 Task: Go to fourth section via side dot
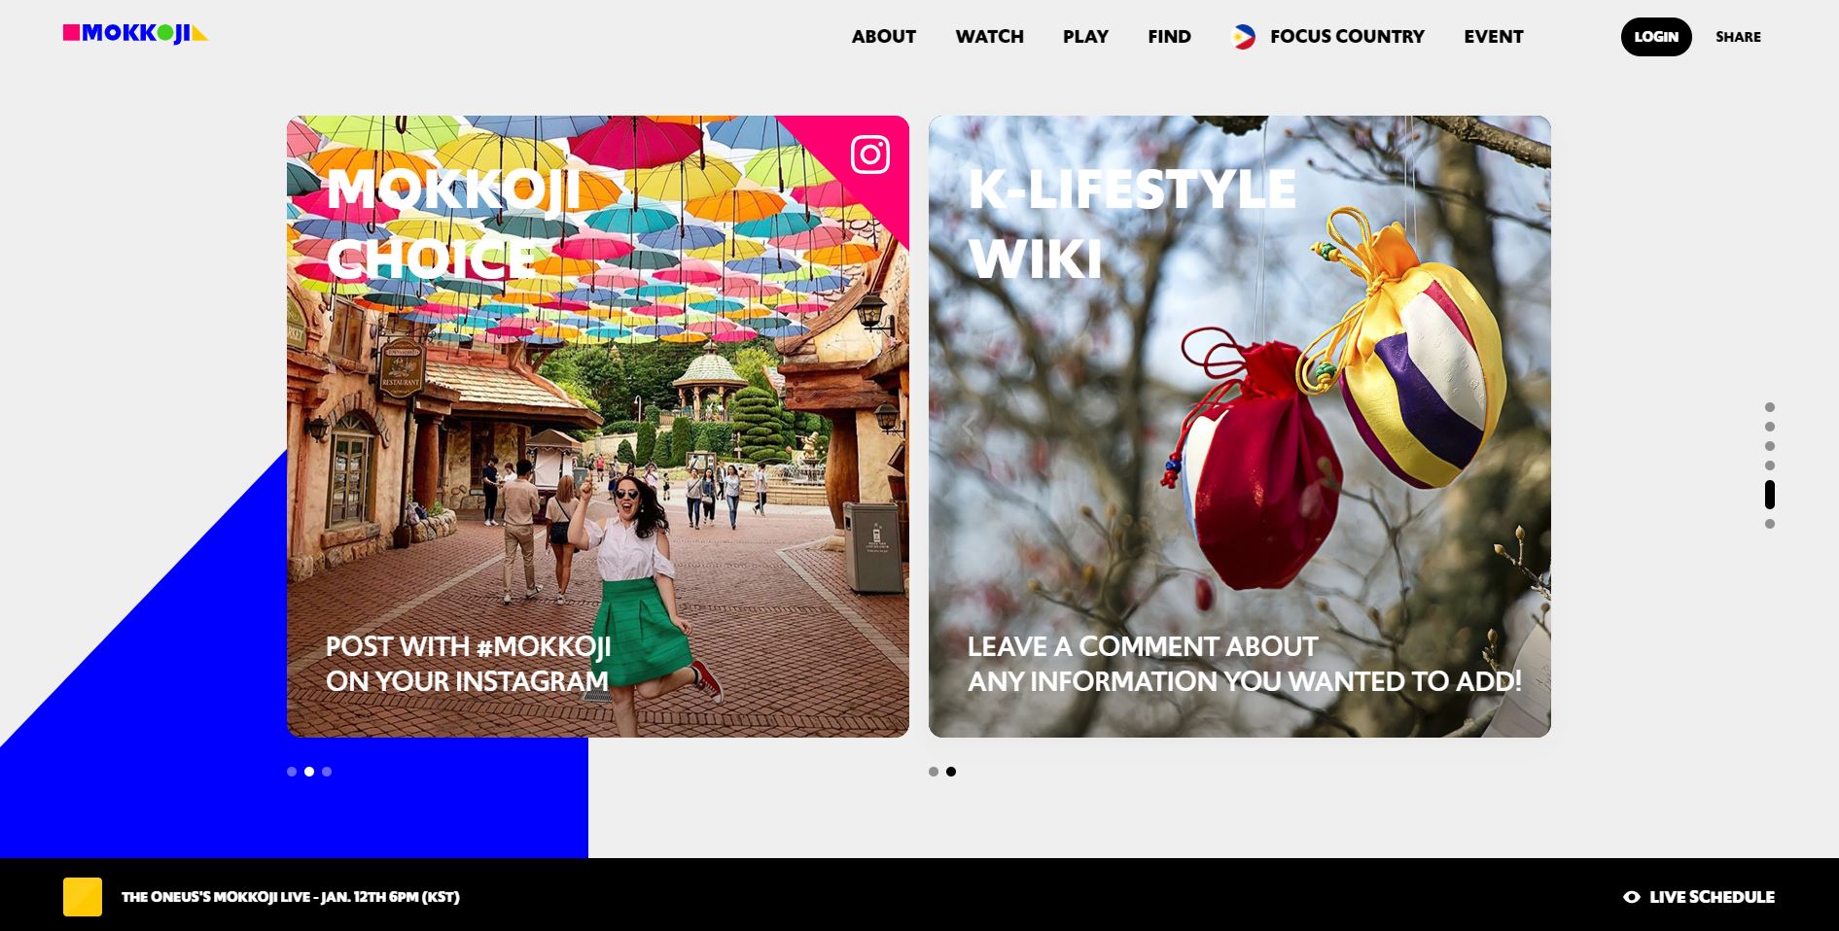[1770, 465]
